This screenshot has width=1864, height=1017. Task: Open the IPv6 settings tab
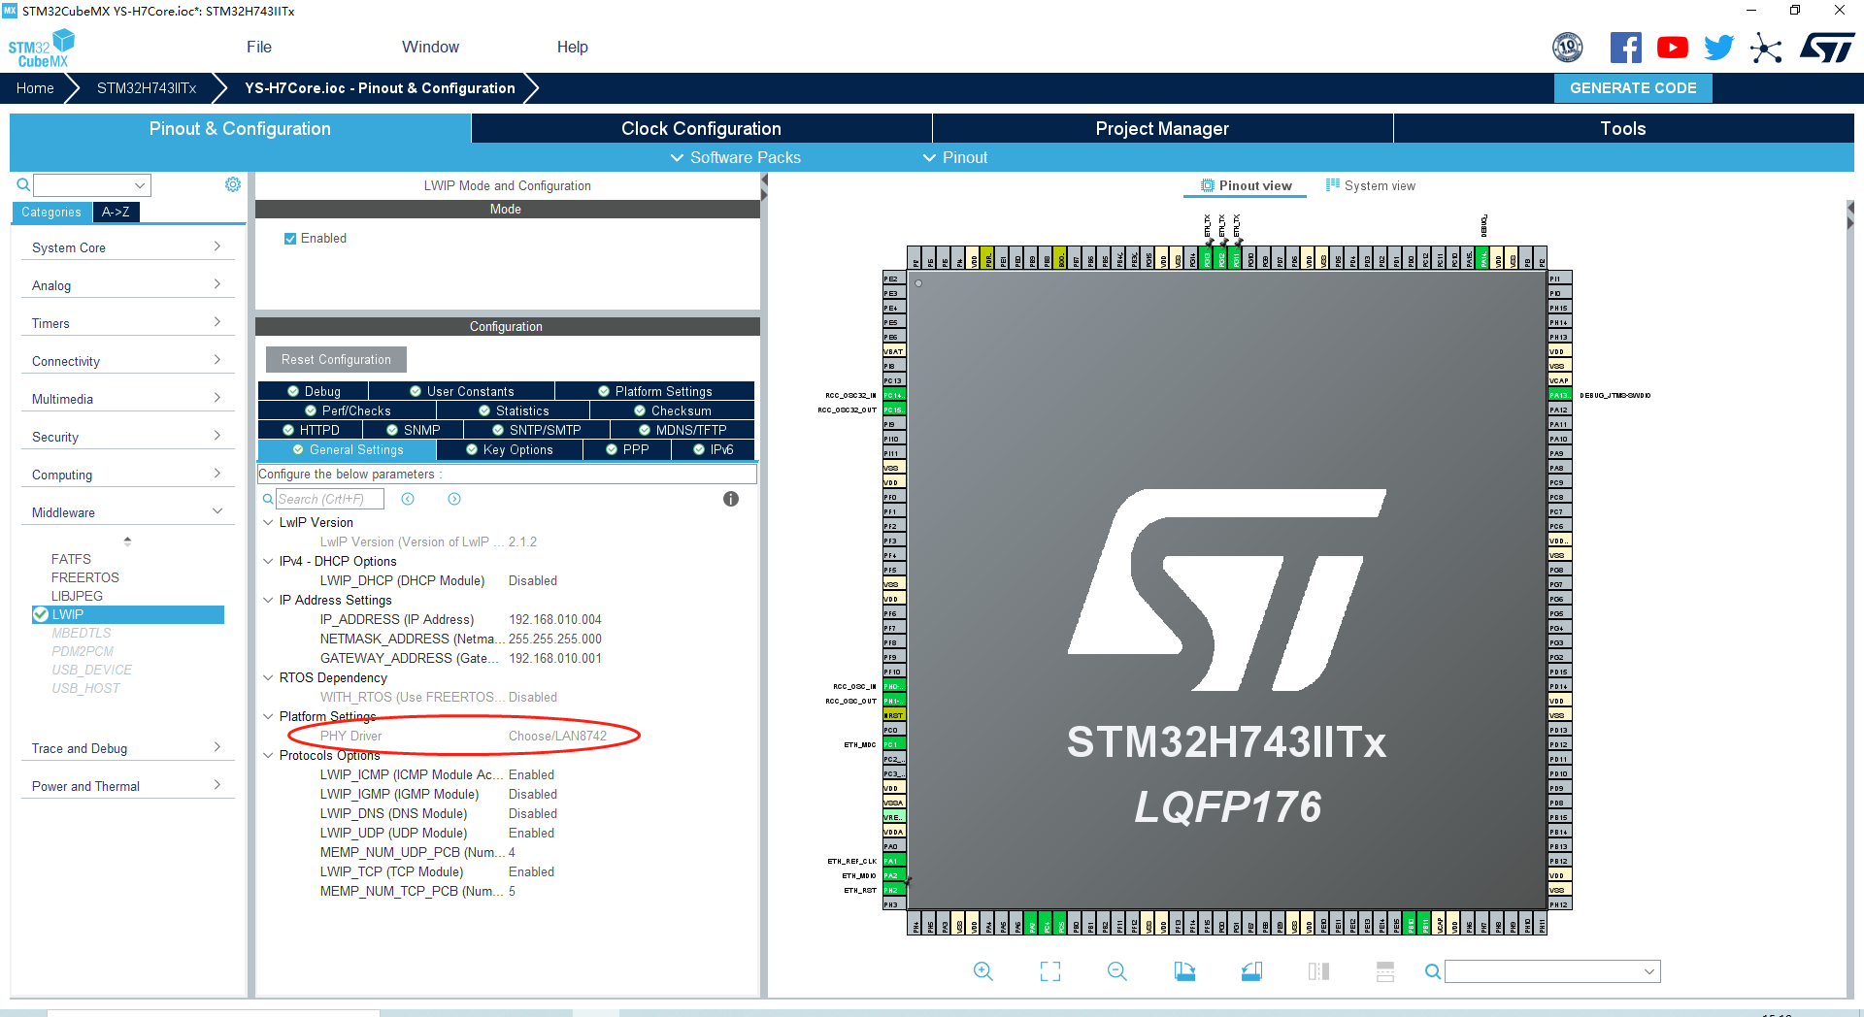pos(713,449)
